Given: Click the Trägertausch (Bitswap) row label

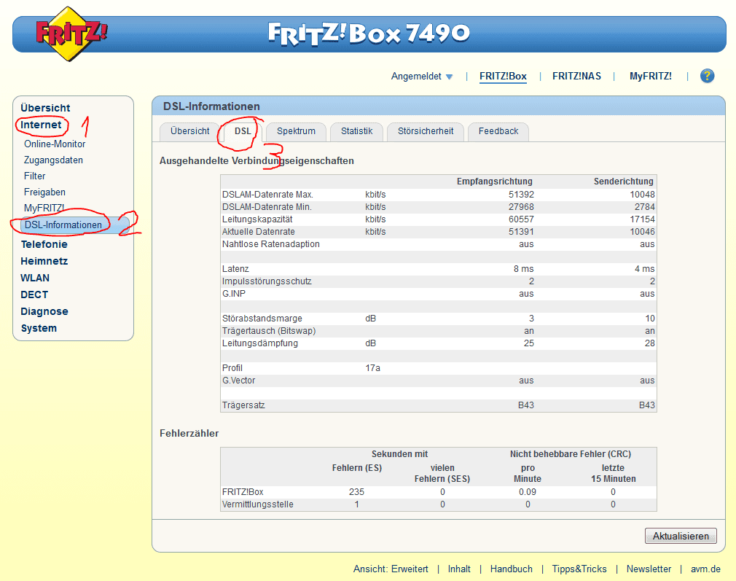Looking at the screenshot, I should coord(269,331).
